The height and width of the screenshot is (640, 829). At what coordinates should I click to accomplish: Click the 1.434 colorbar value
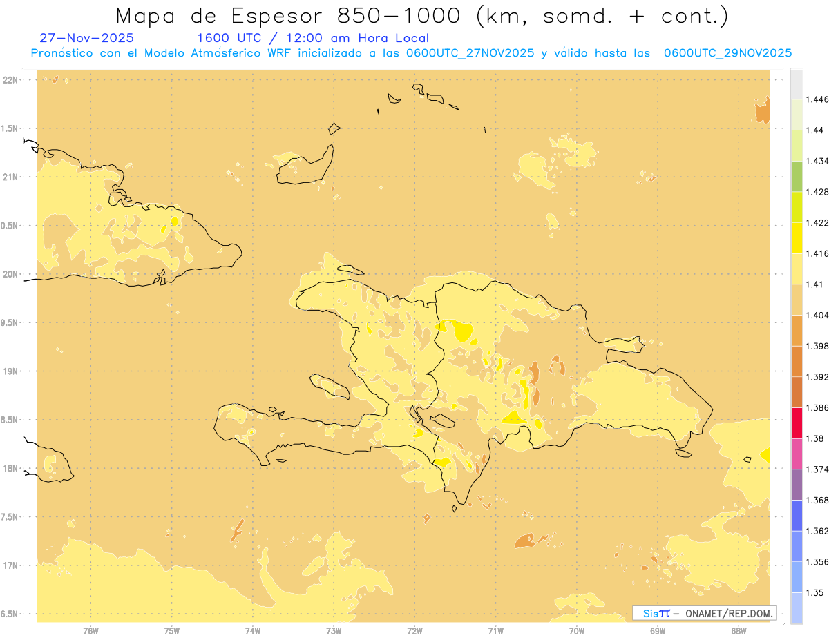coord(817,161)
